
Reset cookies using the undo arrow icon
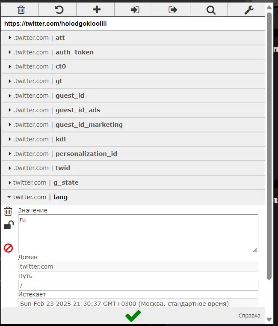click(59, 10)
